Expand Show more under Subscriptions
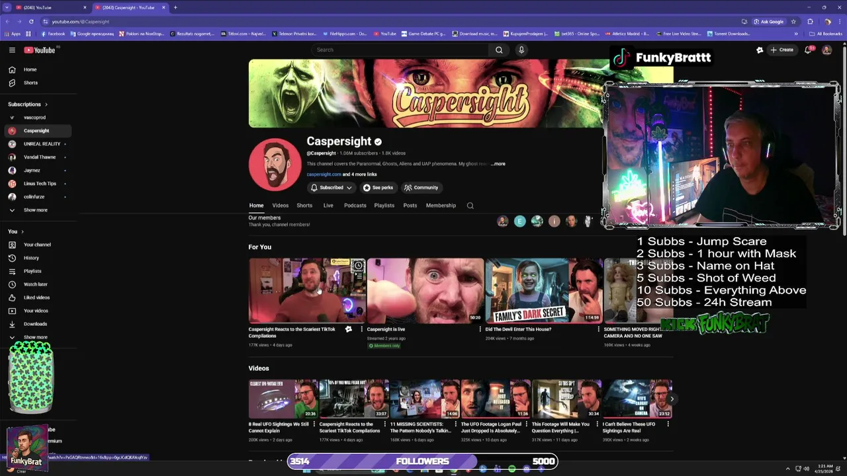This screenshot has height=476, width=847. [36, 210]
